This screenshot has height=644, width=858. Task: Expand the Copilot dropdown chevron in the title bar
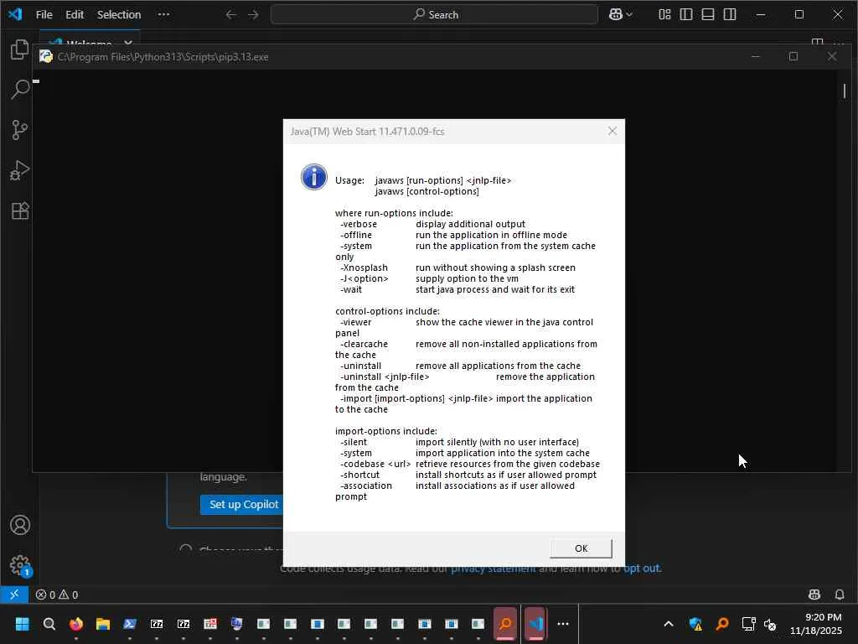tap(629, 15)
